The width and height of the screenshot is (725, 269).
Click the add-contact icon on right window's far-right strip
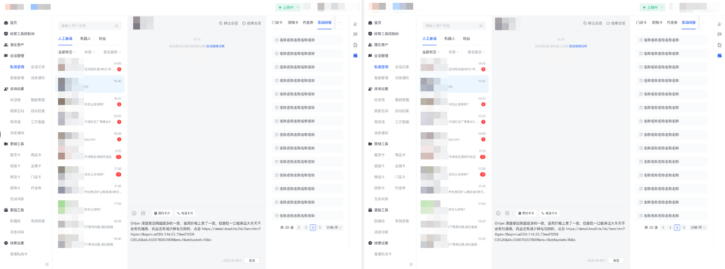click(x=719, y=24)
